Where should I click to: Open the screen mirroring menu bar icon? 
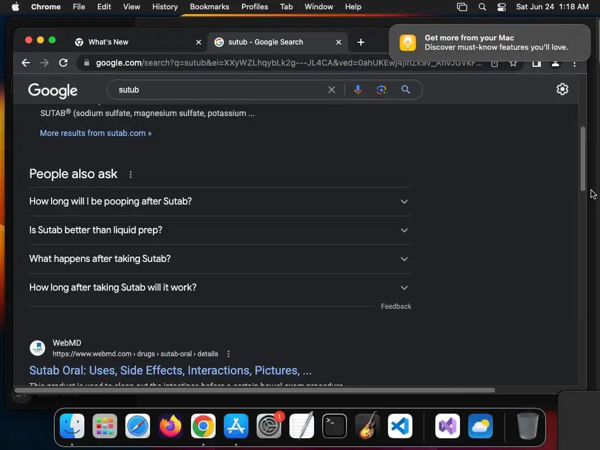(462, 7)
